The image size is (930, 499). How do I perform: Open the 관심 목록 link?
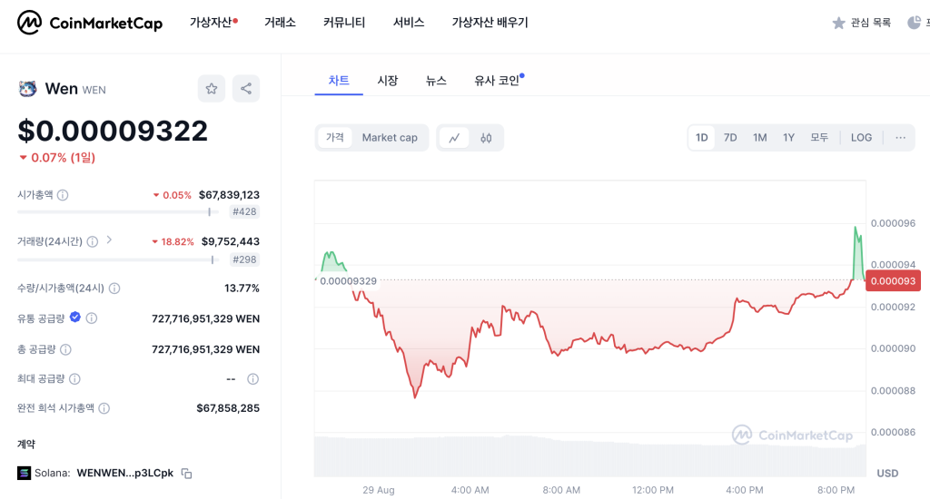(x=870, y=23)
